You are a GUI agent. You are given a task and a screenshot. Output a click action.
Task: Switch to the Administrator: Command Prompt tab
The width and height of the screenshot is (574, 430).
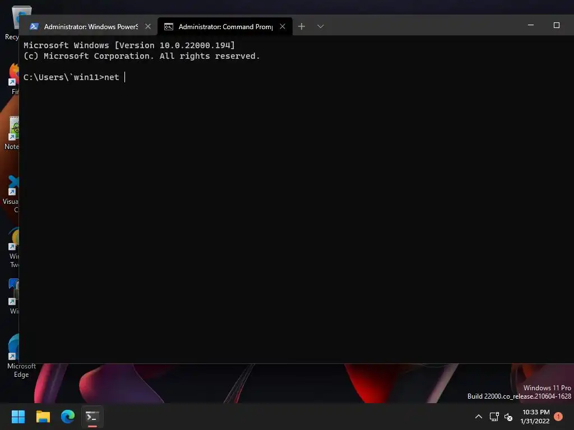click(225, 26)
